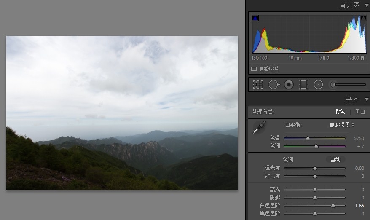Activate the Red Eye Correction tool
The height and width of the screenshot is (220, 370).
pos(289,85)
